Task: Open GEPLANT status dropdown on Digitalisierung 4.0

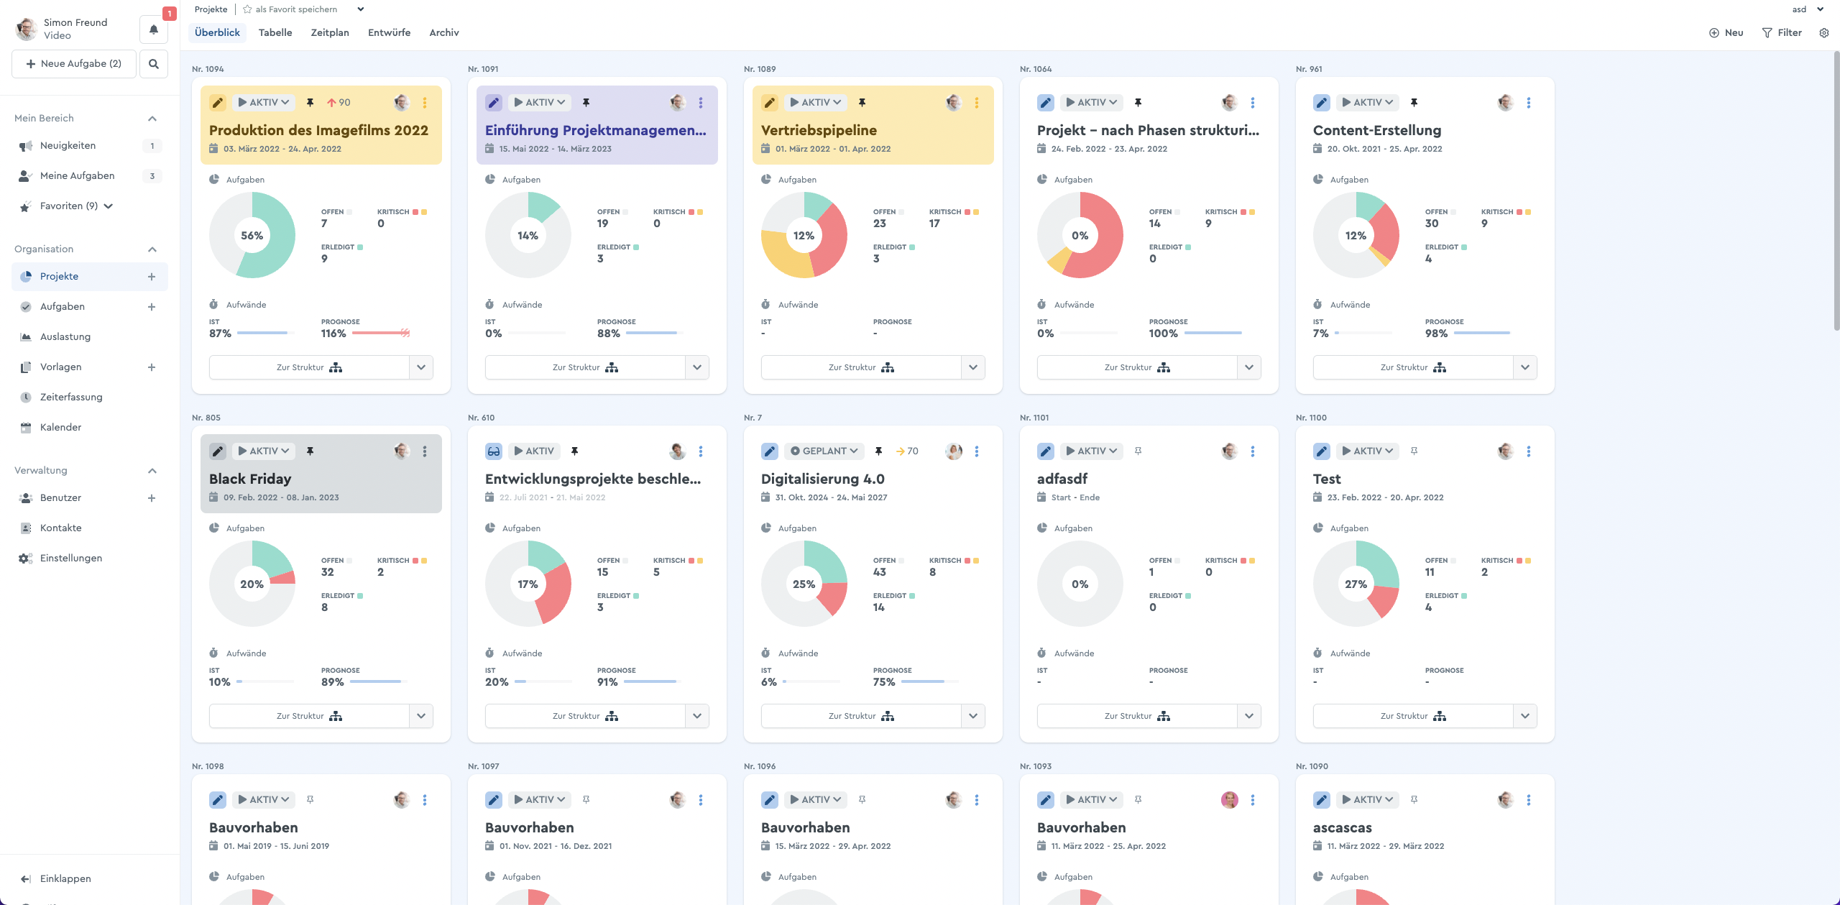Action: click(824, 451)
